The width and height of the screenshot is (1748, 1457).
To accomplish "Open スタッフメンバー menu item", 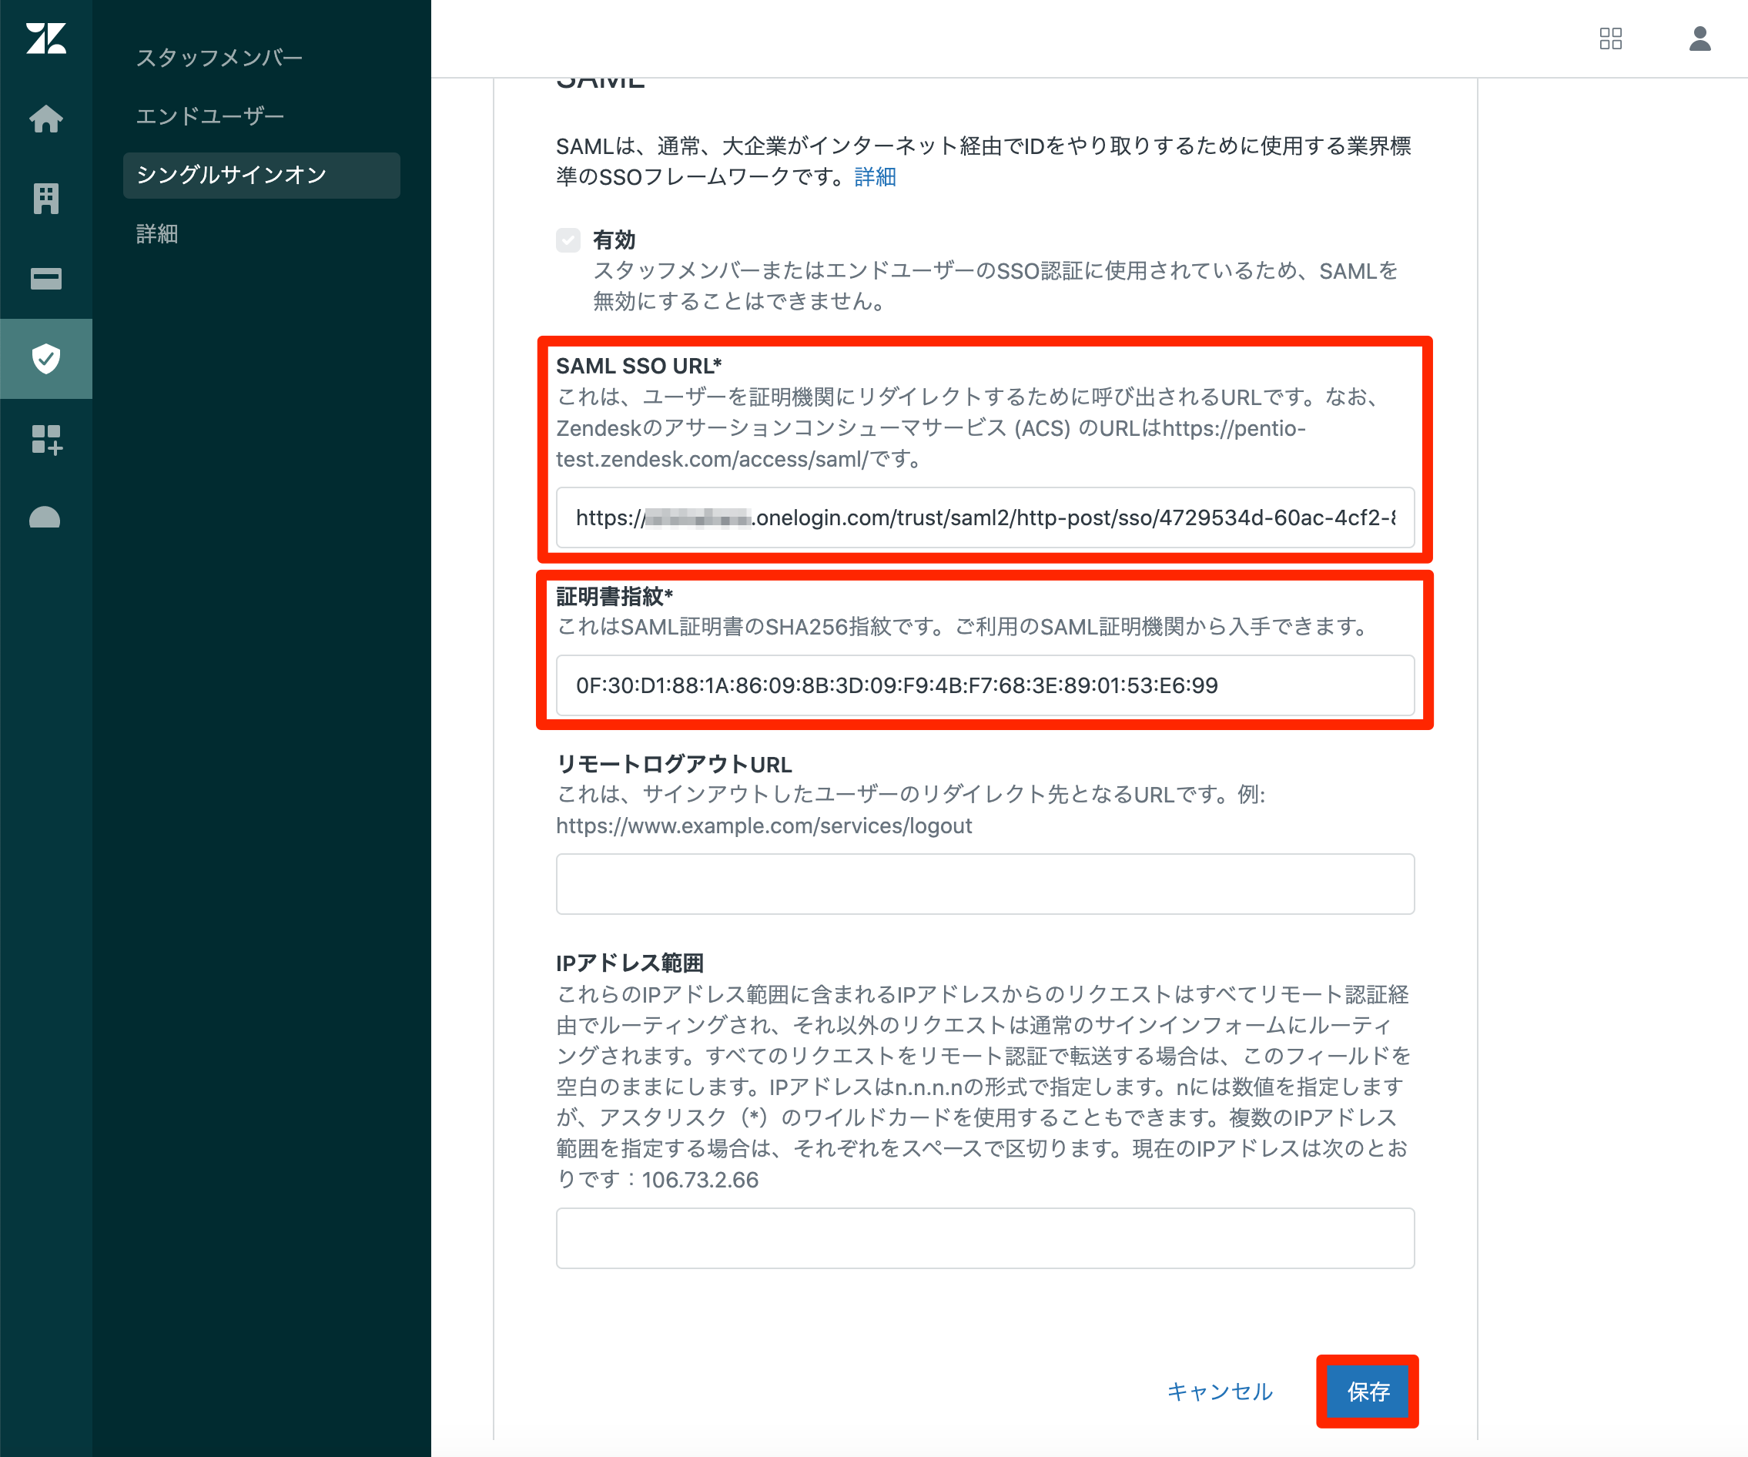I will tap(219, 58).
